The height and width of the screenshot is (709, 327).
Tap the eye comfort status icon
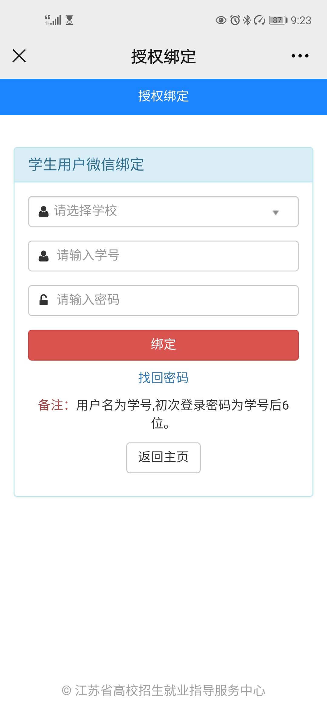[x=221, y=20]
